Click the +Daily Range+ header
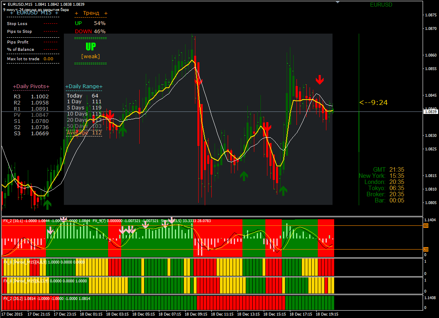The height and width of the screenshot is (318, 439). pyautogui.click(x=84, y=86)
